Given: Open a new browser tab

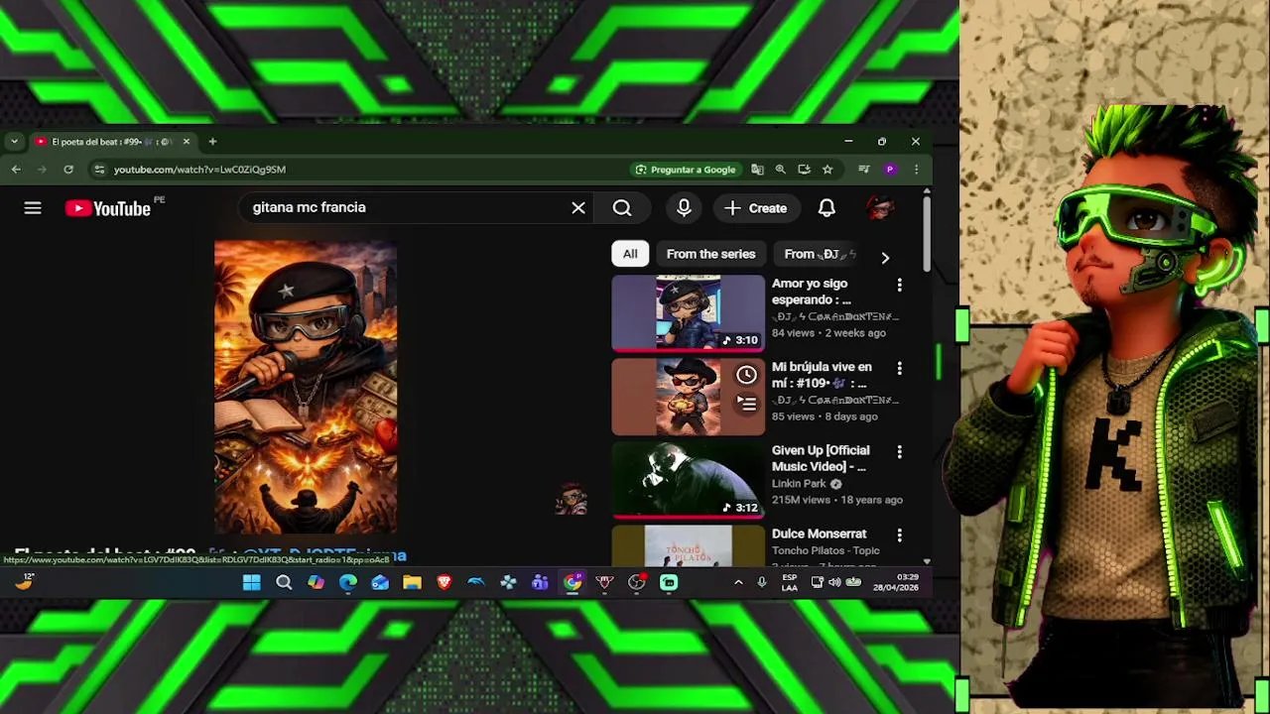Looking at the screenshot, I should 212,142.
